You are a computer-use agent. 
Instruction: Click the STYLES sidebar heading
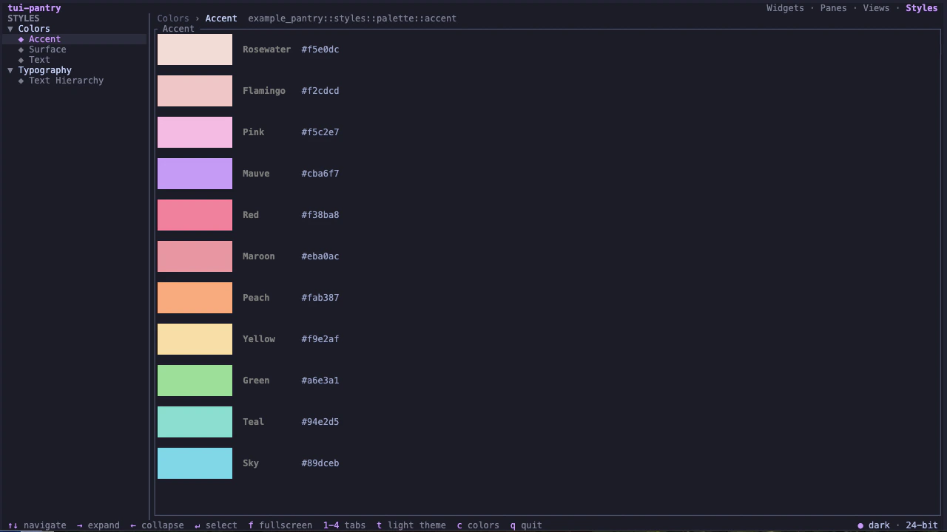point(24,18)
